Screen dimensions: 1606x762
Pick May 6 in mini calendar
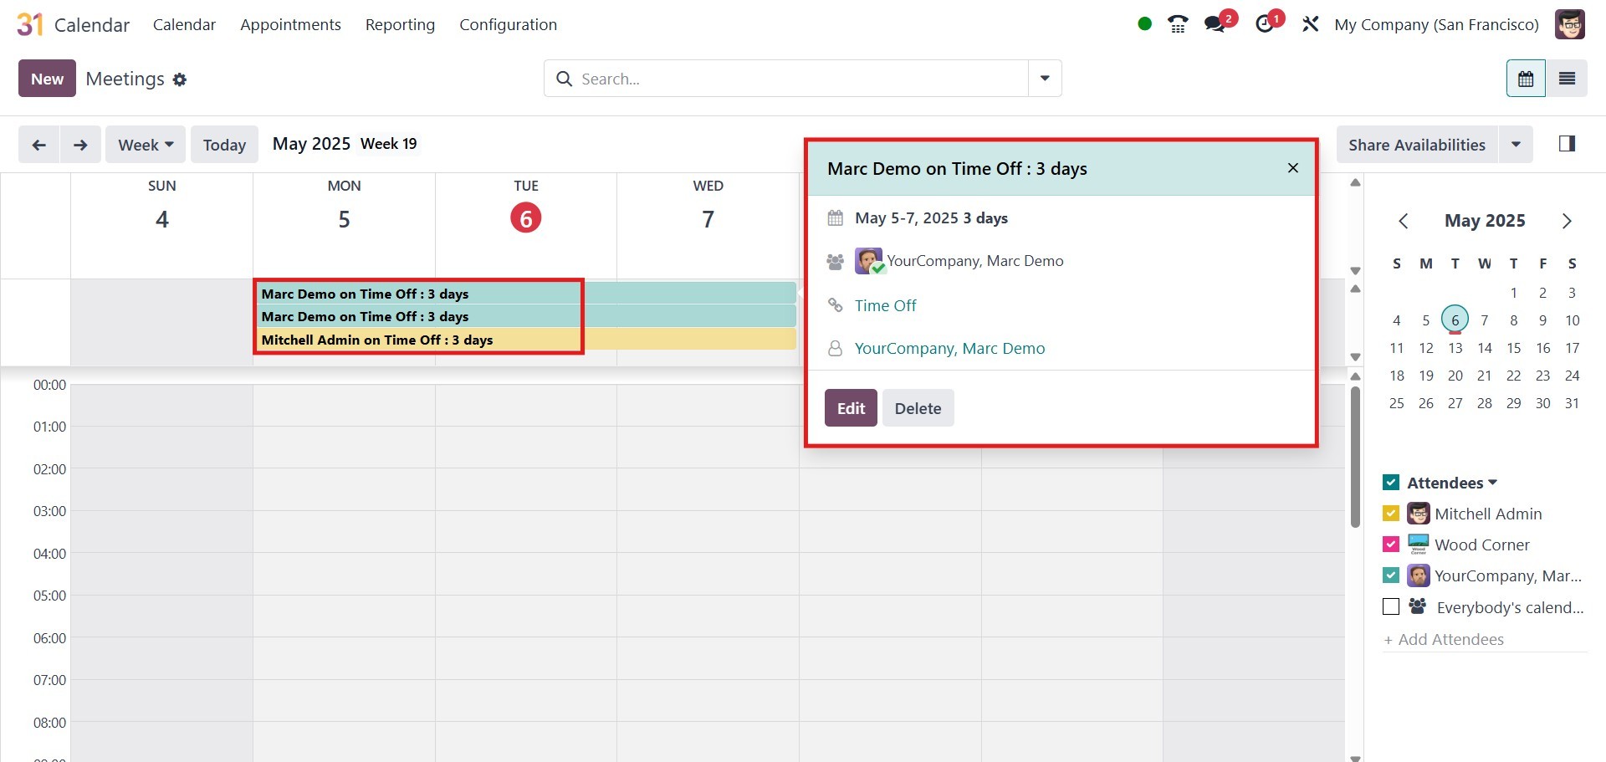pyautogui.click(x=1455, y=320)
